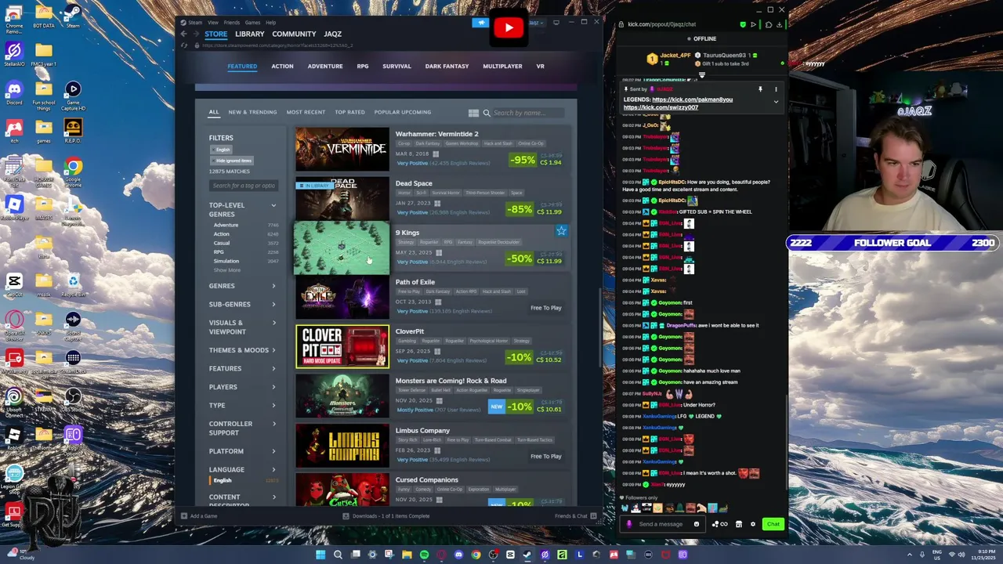This screenshot has height=564, width=1003.
Task: Open Windows taskbar search
Action: pos(338,555)
